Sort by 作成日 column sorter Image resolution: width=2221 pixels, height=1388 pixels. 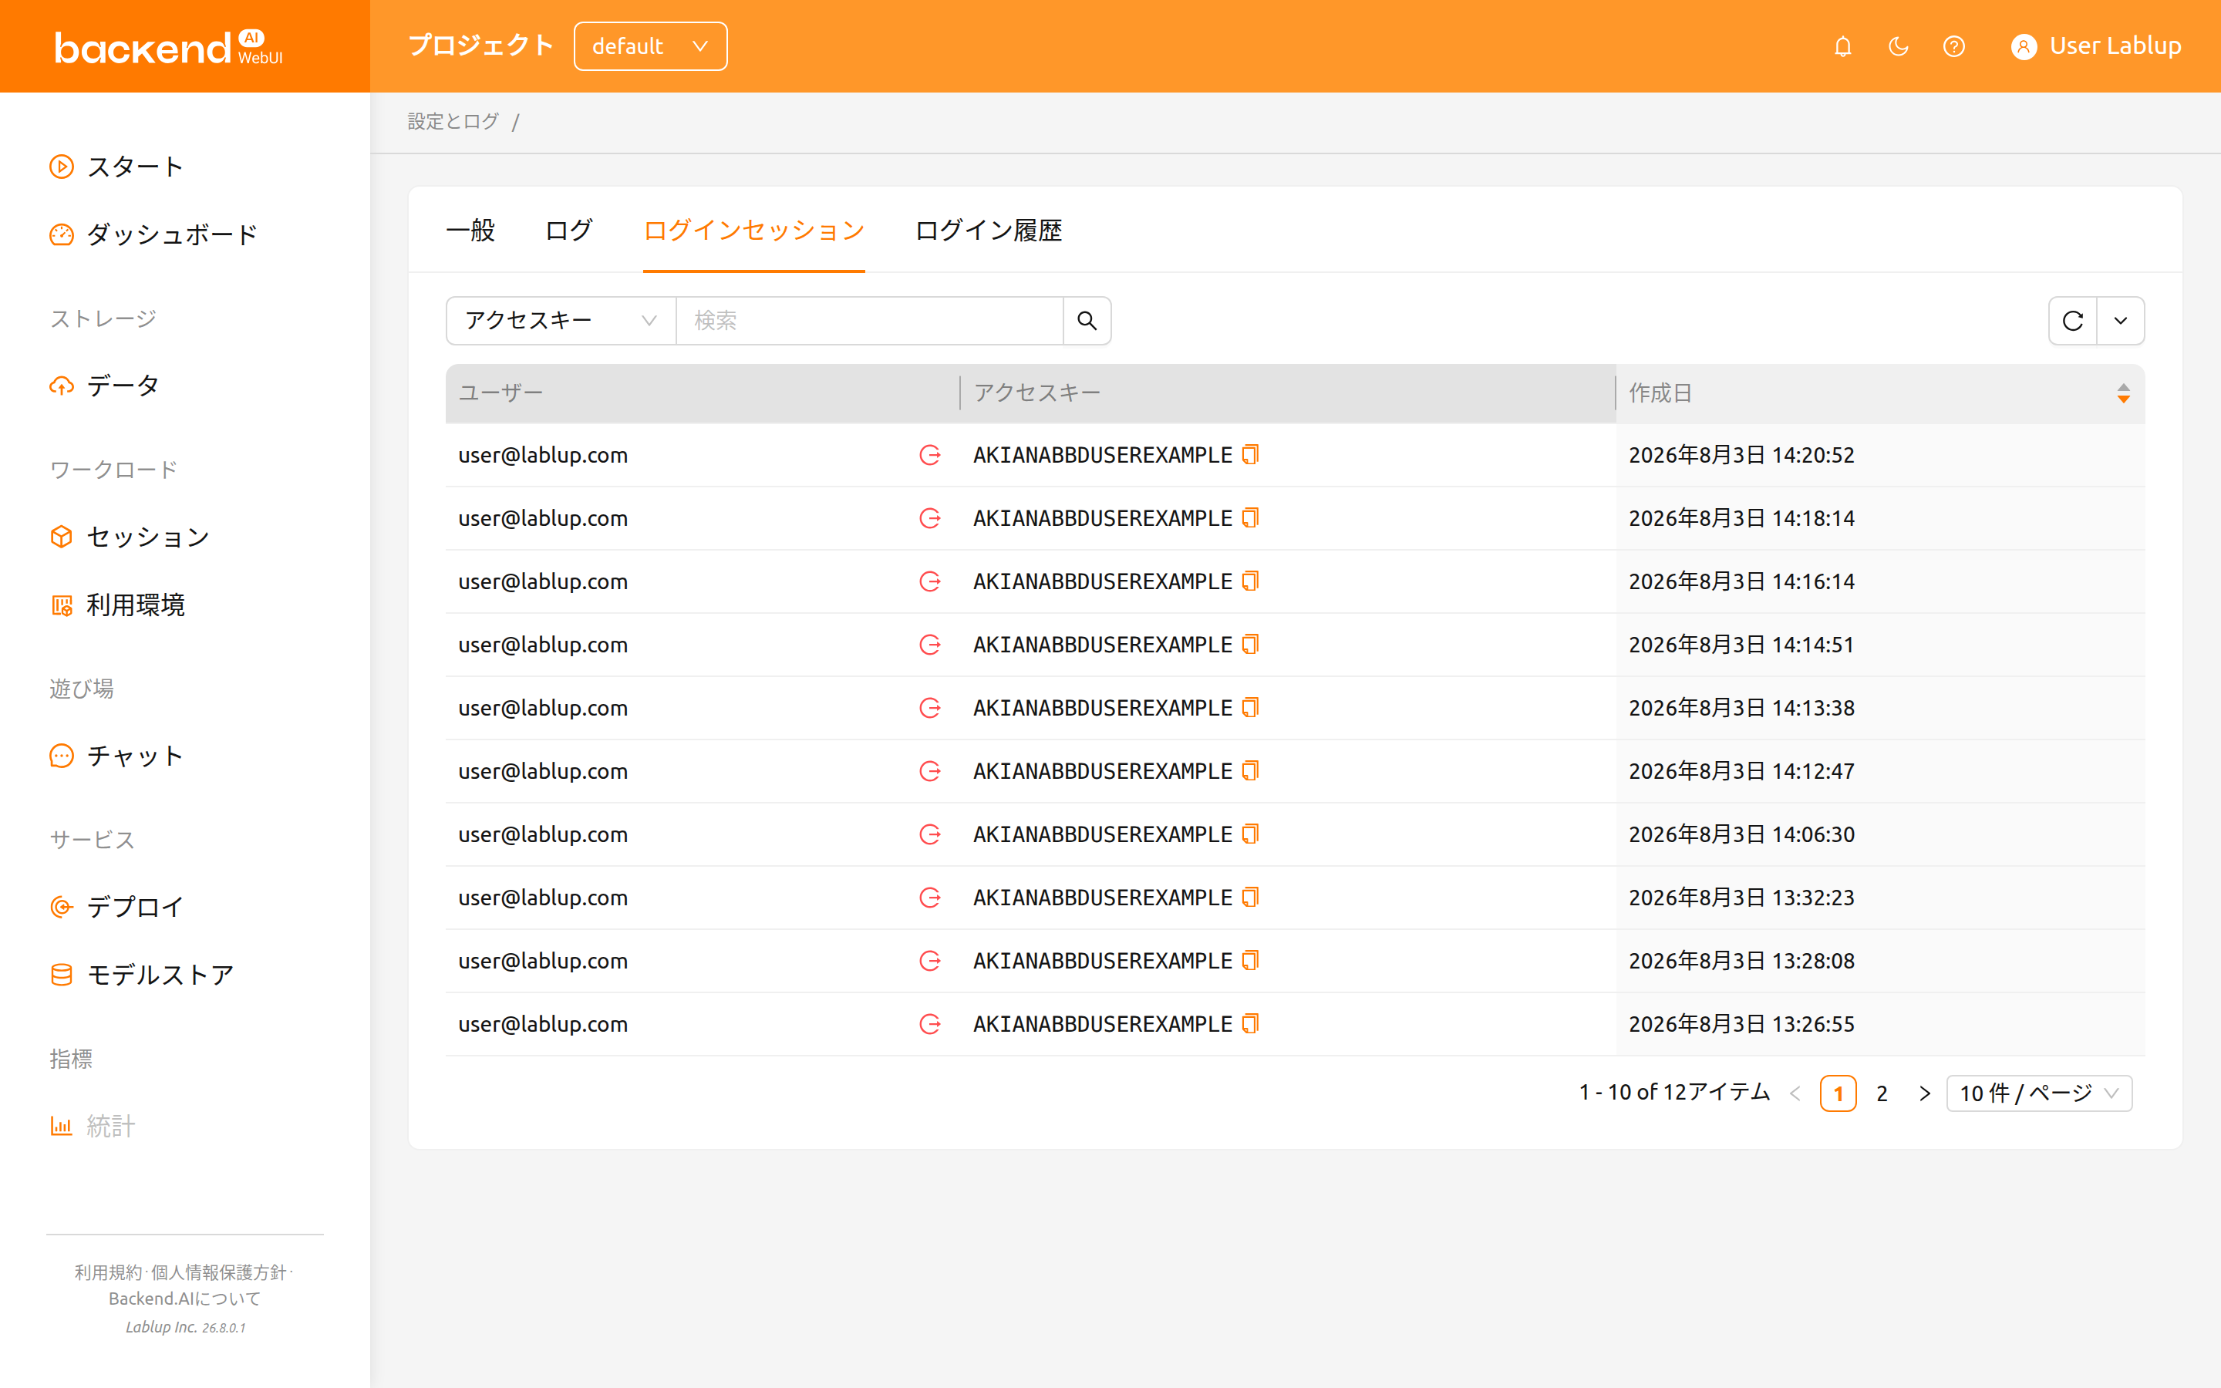[2123, 393]
